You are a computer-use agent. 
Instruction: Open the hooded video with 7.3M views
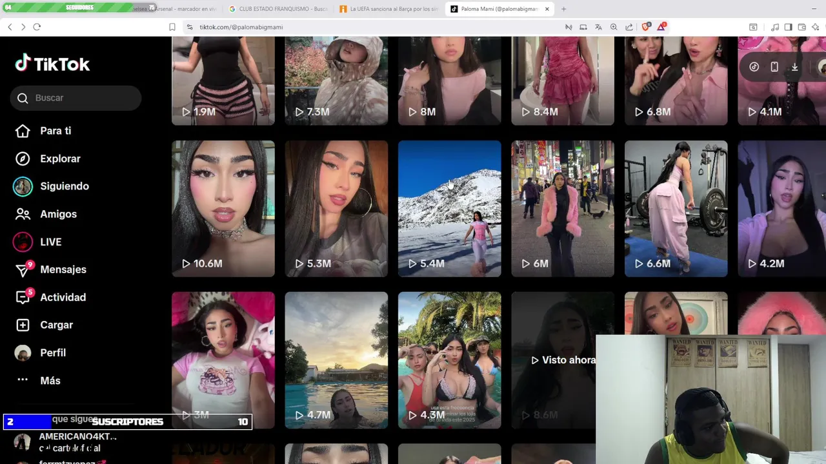pyautogui.click(x=336, y=81)
